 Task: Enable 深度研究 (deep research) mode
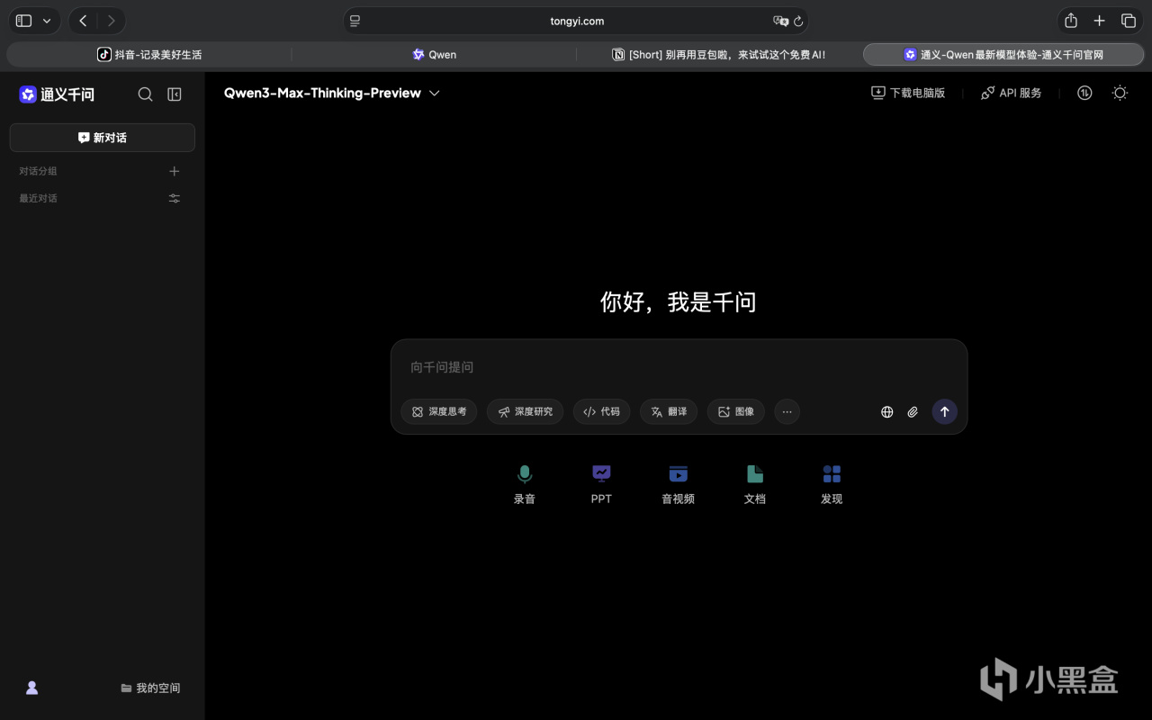coord(525,411)
